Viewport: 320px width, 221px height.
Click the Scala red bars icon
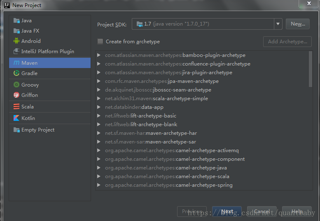(x=16, y=106)
